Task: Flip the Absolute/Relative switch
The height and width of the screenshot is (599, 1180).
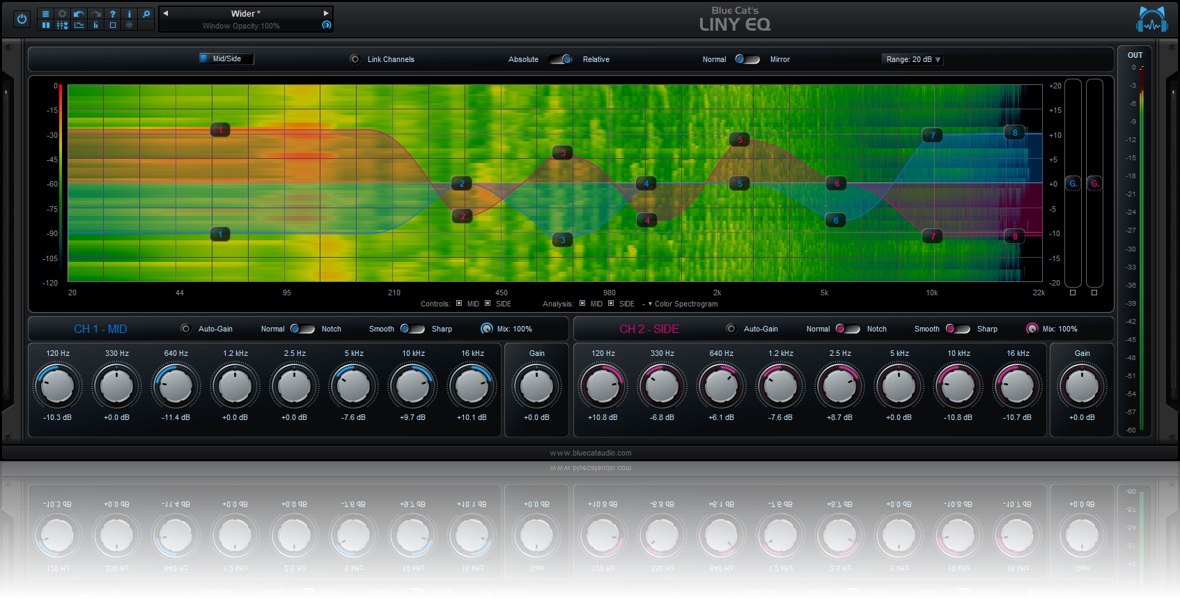Action: tap(561, 59)
